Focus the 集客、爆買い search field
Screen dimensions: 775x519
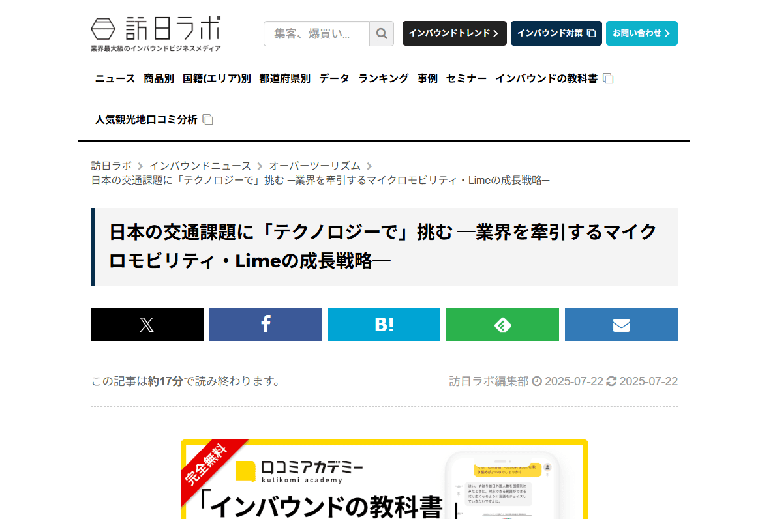coord(317,34)
